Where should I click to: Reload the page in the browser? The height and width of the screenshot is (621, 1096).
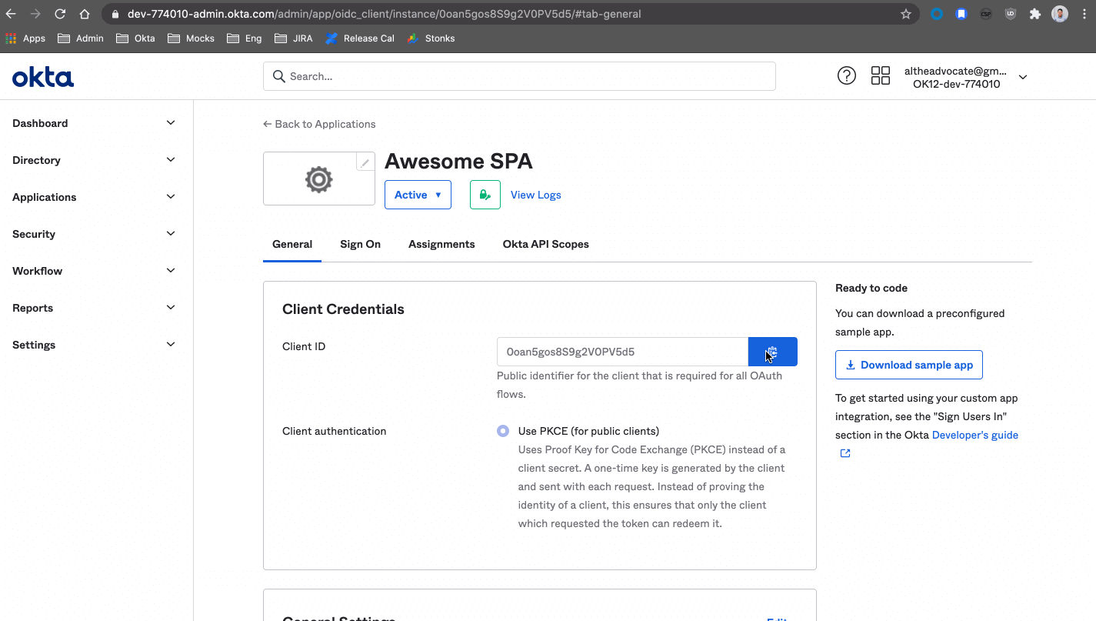60,14
